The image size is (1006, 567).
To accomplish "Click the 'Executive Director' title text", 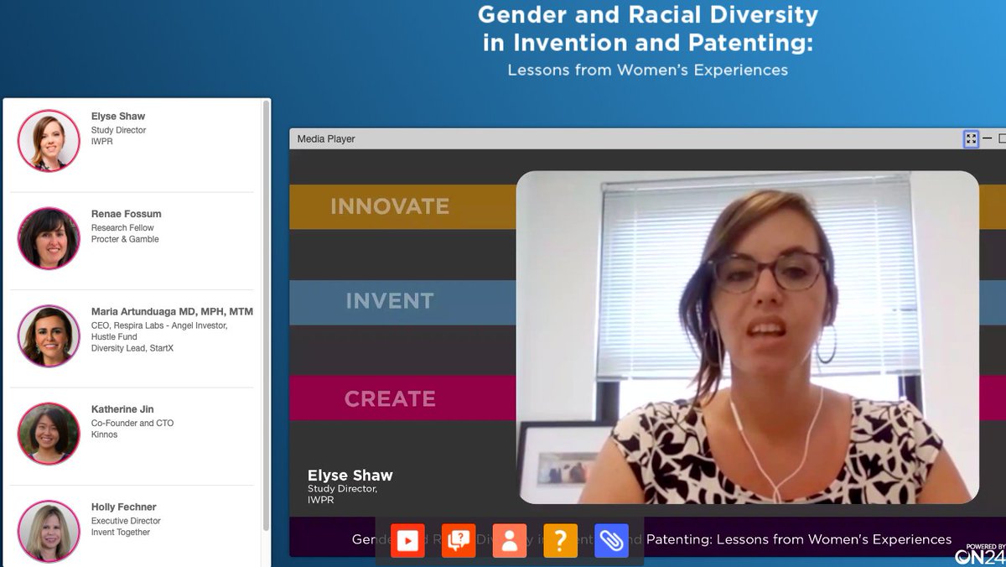I will click(126, 521).
